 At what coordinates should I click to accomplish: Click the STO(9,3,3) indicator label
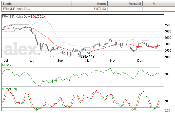[9, 89]
